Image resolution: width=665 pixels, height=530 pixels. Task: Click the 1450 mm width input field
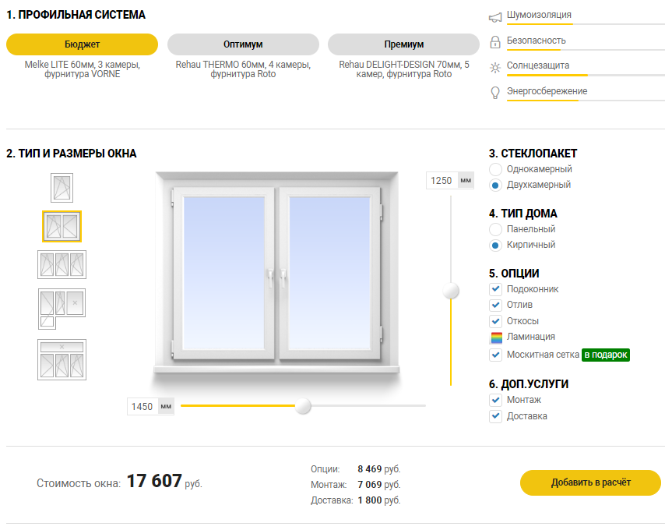[x=142, y=407]
